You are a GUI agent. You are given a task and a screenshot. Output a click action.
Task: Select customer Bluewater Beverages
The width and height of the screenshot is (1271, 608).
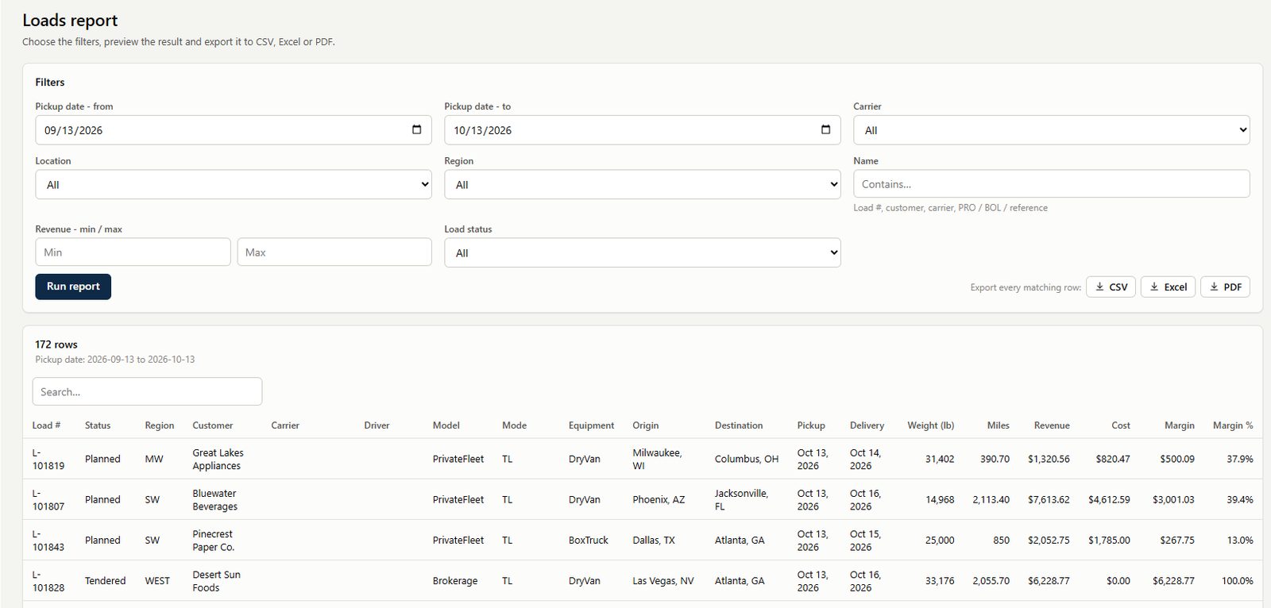[214, 499]
